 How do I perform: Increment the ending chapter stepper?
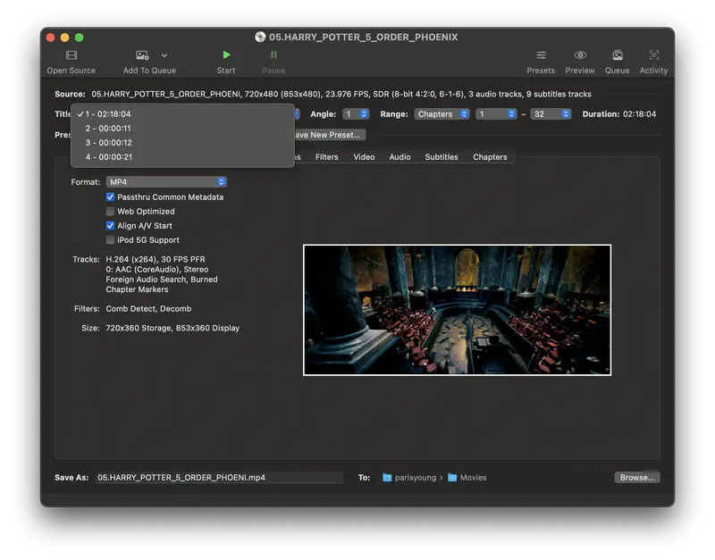[x=567, y=113]
